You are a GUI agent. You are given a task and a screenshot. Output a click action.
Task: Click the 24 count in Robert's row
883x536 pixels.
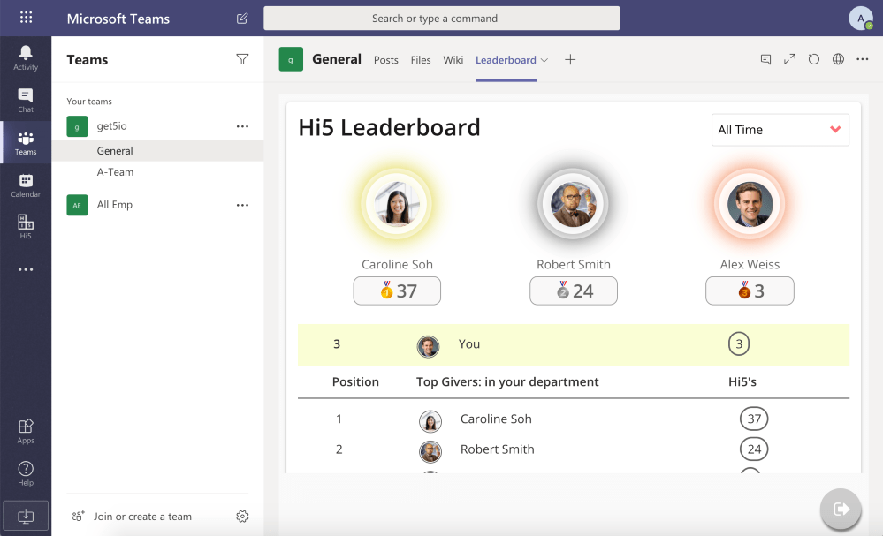(x=754, y=449)
